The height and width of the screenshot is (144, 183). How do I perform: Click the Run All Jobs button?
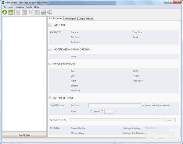click(24, 135)
